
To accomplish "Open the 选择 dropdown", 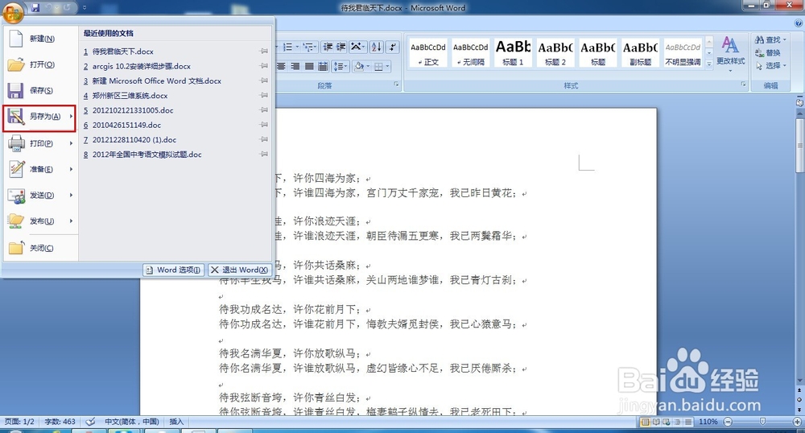I will (770, 66).
